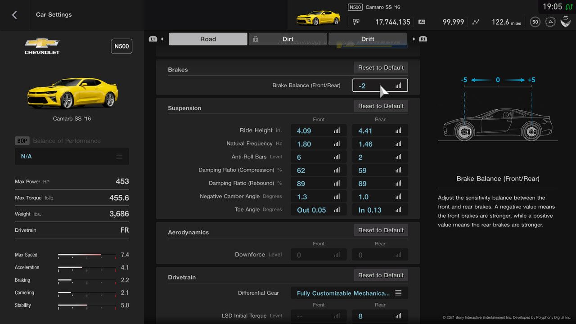The width and height of the screenshot is (576, 324).
Task: Reset Suspension section to default
Action: pos(381,106)
